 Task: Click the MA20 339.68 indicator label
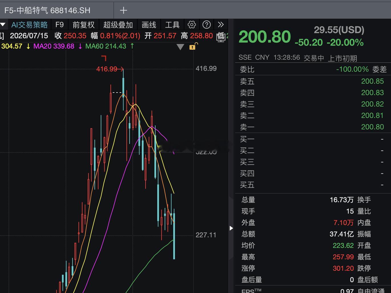[54, 46]
